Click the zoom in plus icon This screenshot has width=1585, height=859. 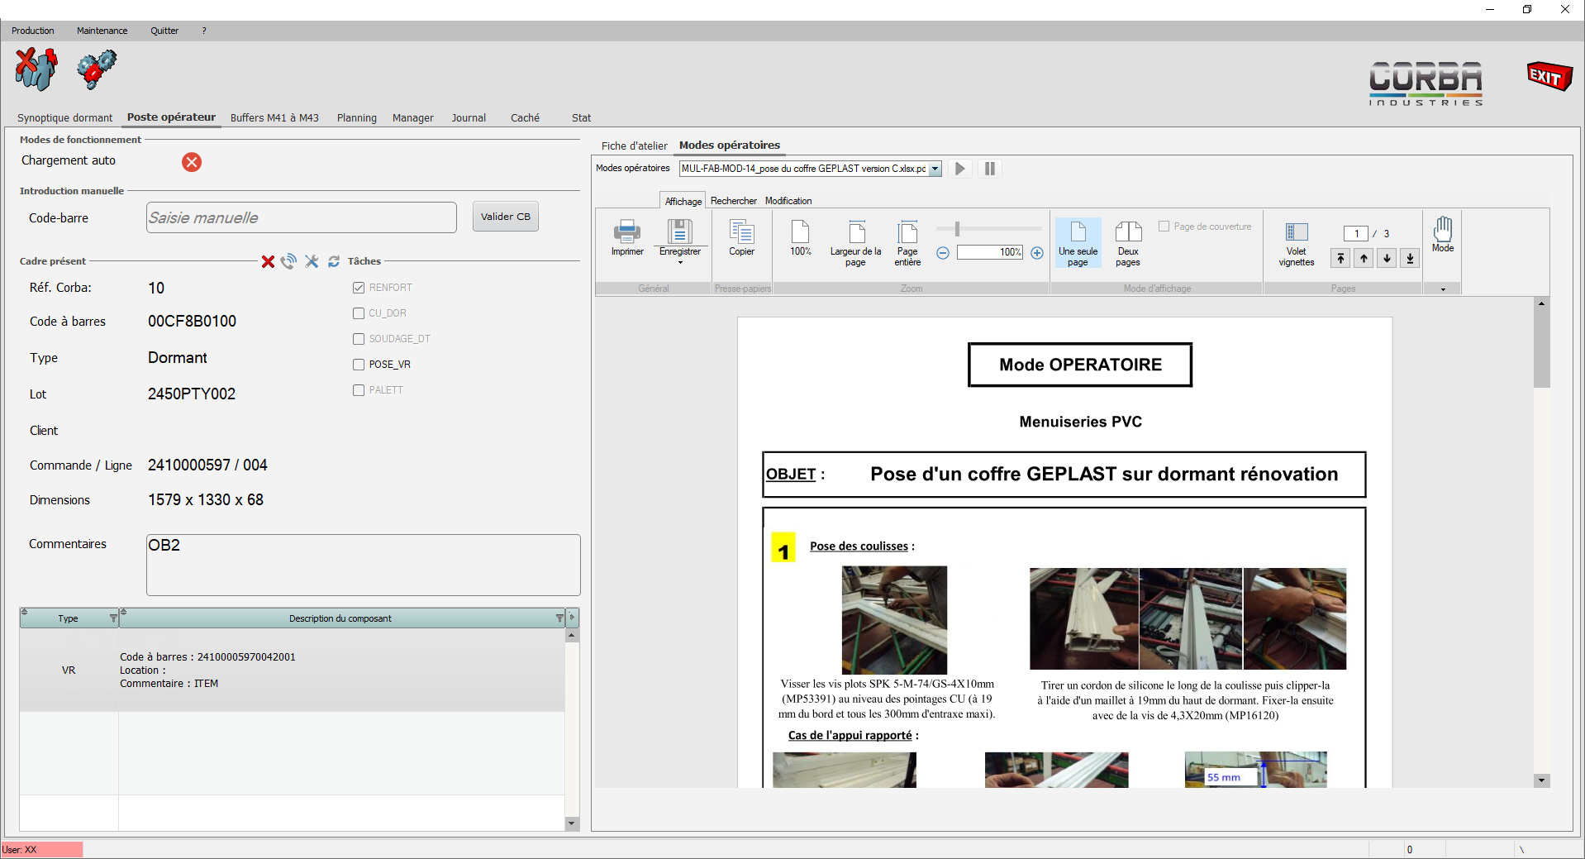pyautogui.click(x=1037, y=253)
